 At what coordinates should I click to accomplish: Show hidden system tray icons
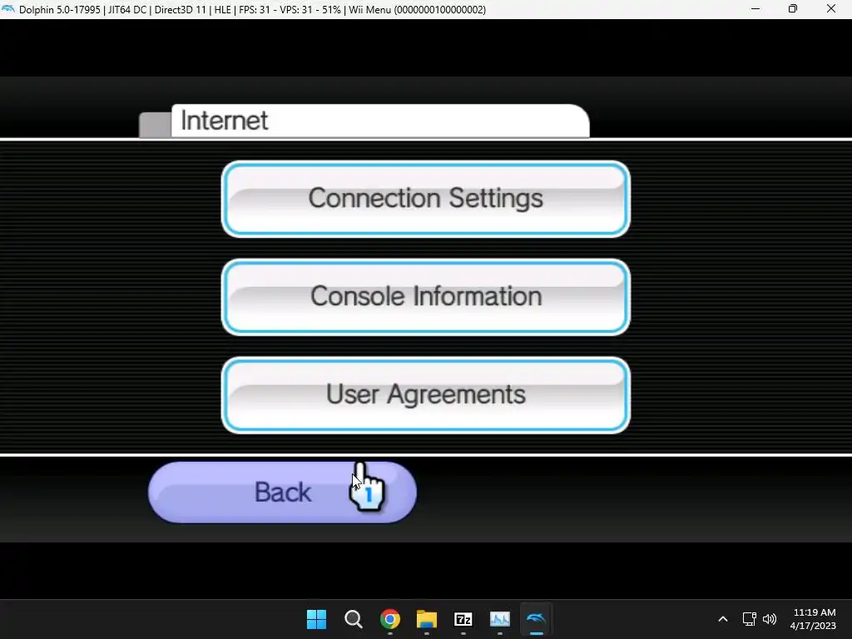[x=723, y=619]
